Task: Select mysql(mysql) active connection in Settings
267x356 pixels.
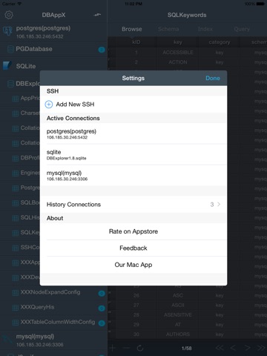Action: coord(133,175)
